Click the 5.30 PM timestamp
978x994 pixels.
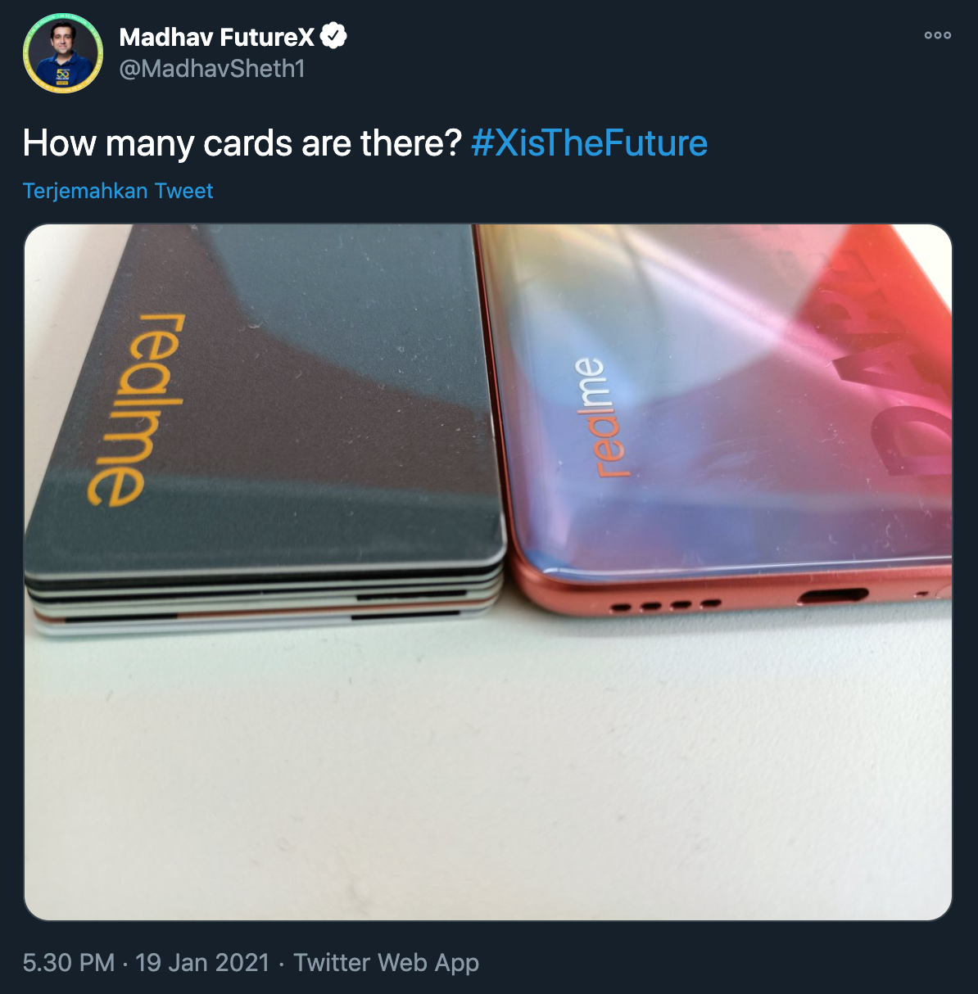point(68,962)
